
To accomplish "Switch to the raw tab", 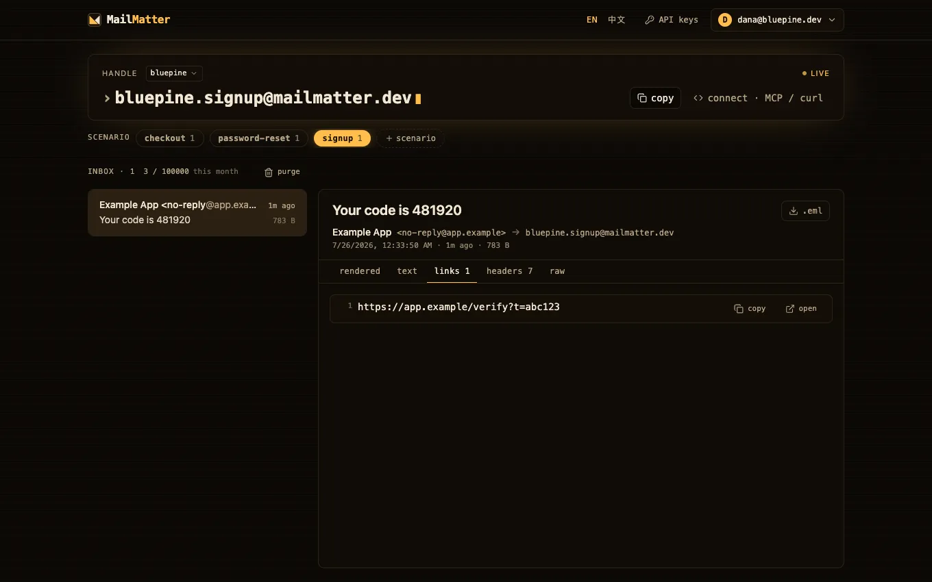I will (557, 271).
